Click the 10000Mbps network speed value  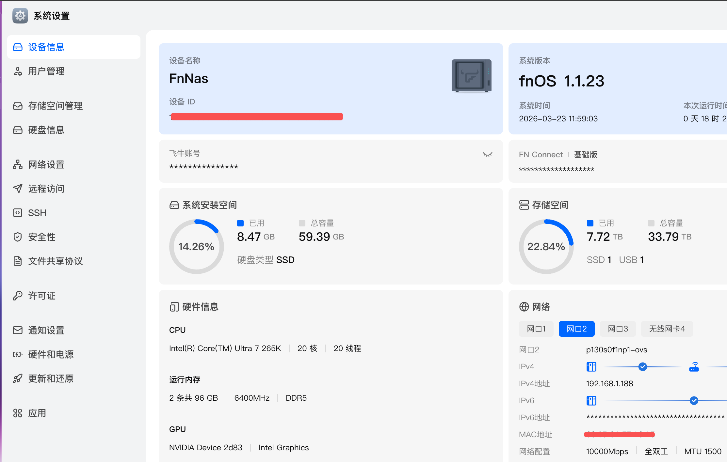coord(607,452)
